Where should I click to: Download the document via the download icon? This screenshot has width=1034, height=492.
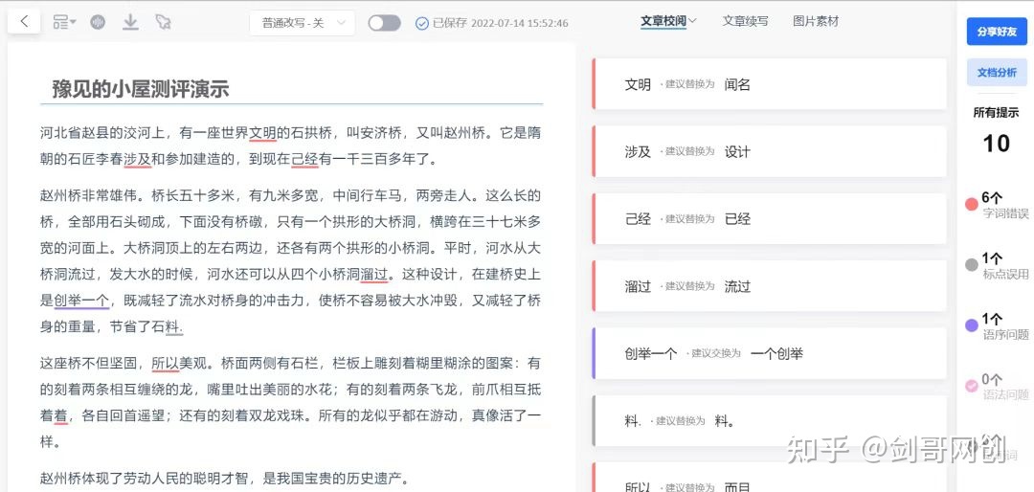pos(130,22)
